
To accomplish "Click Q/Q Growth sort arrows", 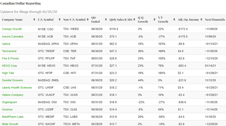I will coord(154,20).
